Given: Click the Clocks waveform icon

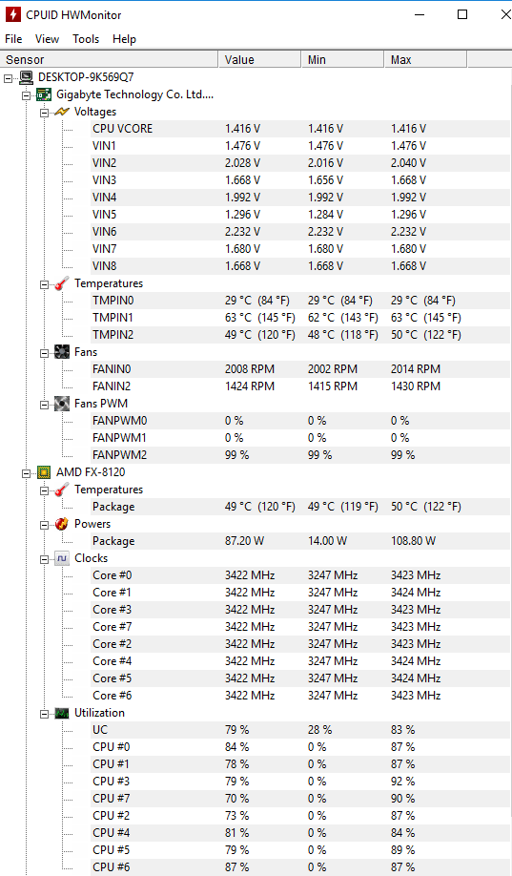Looking at the screenshot, I should (61, 558).
